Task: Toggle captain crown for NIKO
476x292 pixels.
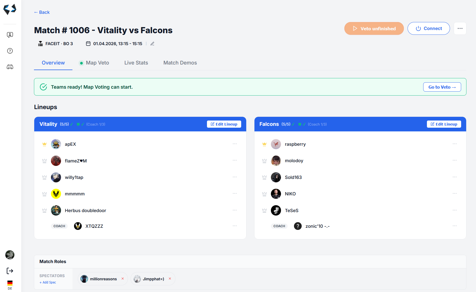Action: [x=264, y=194]
